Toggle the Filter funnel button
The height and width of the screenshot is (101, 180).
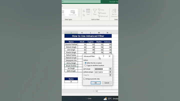[x=95, y=12]
